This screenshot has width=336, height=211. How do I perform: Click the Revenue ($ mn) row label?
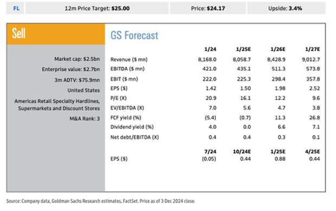[x=129, y=60]
